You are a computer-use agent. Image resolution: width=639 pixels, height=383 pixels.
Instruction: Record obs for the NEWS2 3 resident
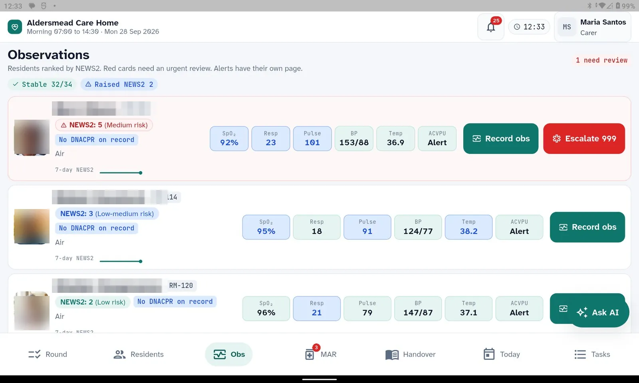pyautogui.click(x=587, y=227)
